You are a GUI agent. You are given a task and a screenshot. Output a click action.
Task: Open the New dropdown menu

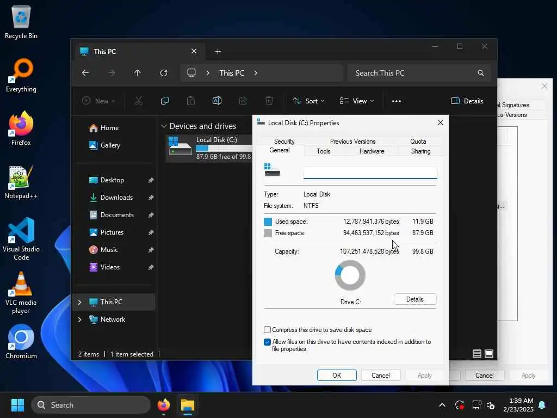pos(98,101)
